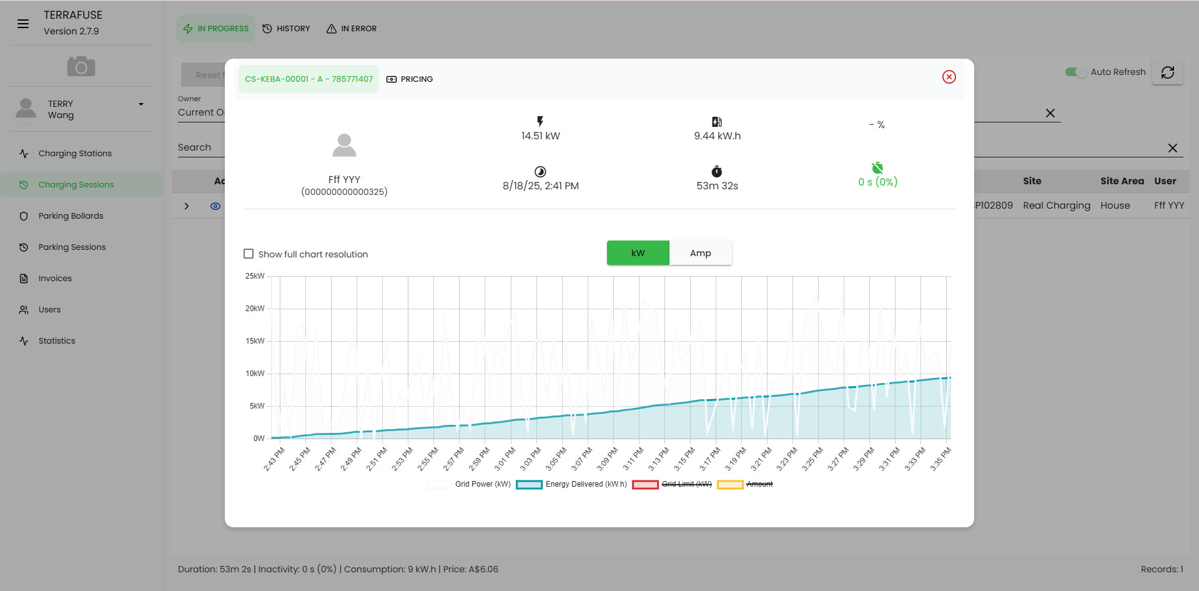Click the refresh sessions icon button
1199x591 pixels.
1167,72
